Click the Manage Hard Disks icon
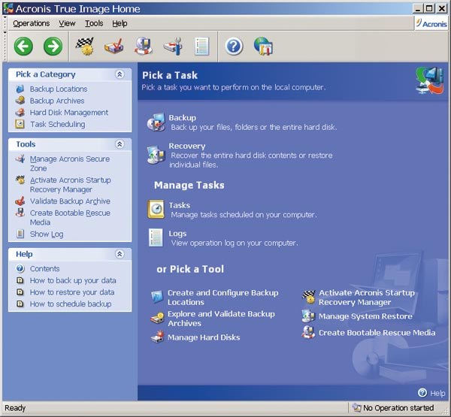This screenshot has height=417, width=451. point(157,337)
